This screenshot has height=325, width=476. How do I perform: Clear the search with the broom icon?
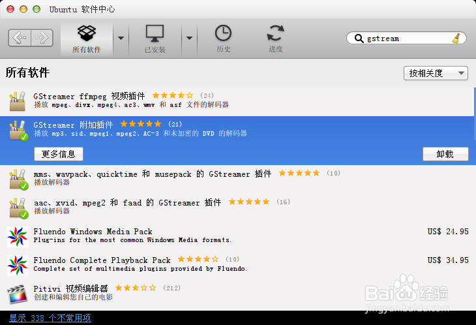point(456,39)
